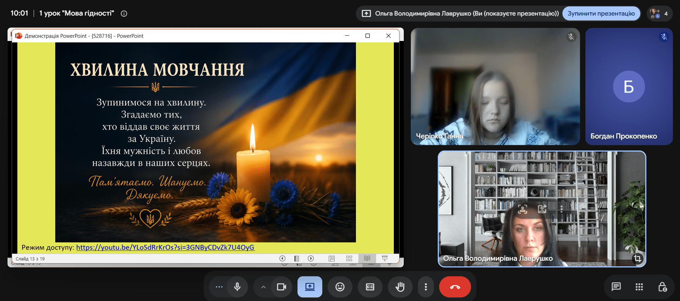Switch to reading view in PowerPoint
The width and height of the screenshot is (680, 301).
(x=367, y=259)
